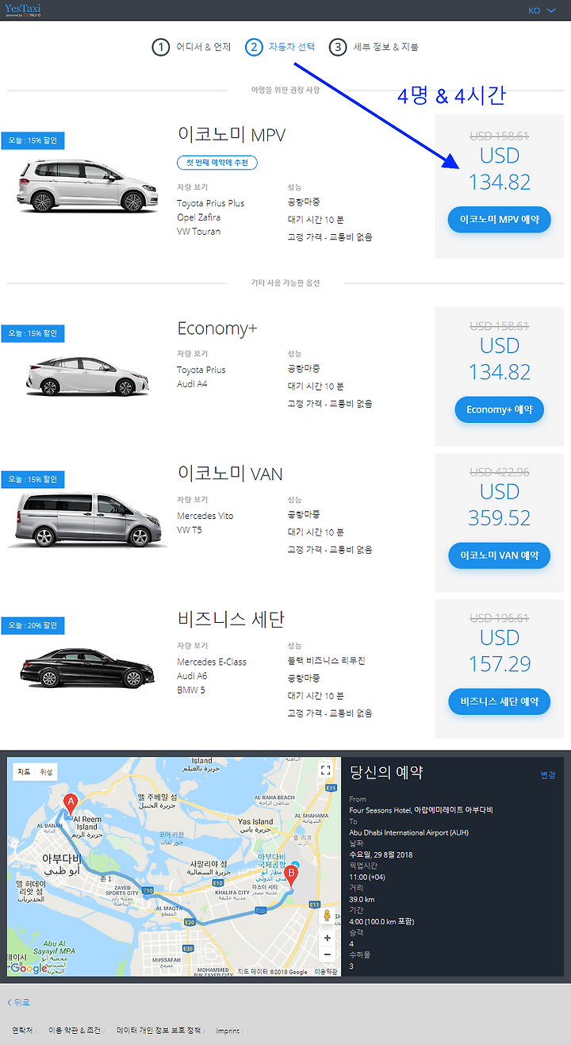Open the Imprint footer link
This screenshot has width=571, height=1045.
227,1031
